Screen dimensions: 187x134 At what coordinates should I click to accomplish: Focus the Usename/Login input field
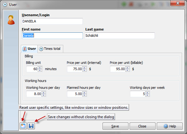click(x=52, y=21)
